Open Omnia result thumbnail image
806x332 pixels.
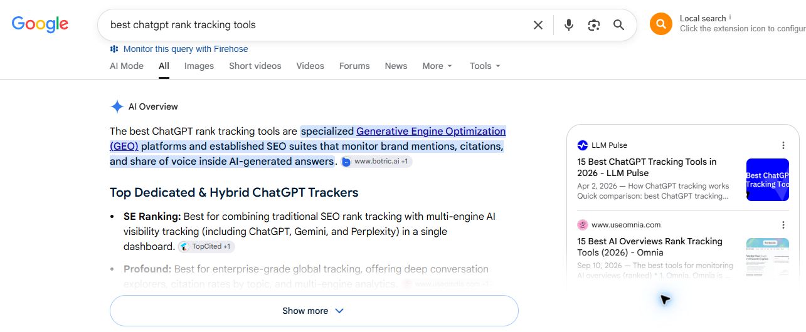768,258
